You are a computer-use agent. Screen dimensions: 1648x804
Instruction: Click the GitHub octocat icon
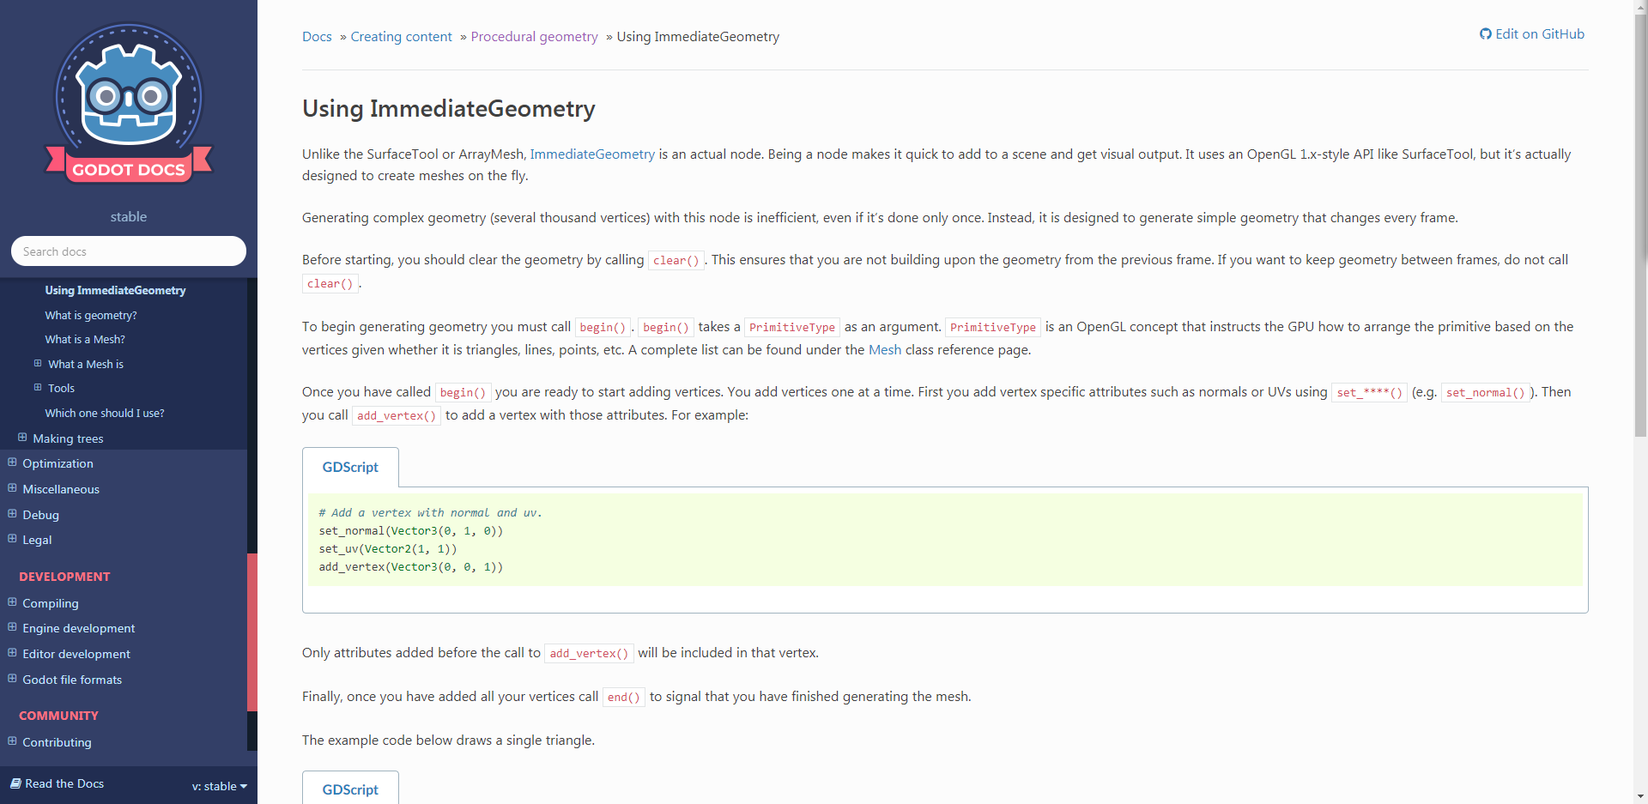pyautogui.click(x=1487, y=33)
